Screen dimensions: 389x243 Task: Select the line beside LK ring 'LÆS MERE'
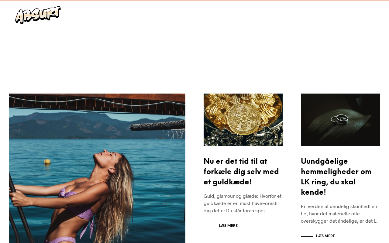pos(307,236)
